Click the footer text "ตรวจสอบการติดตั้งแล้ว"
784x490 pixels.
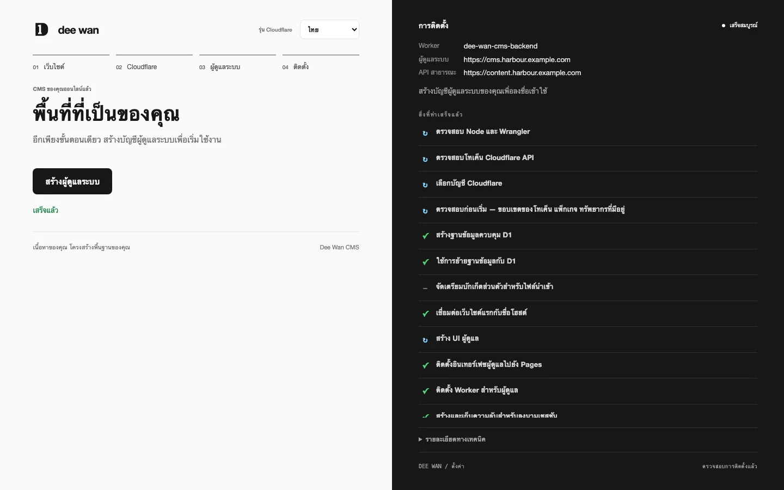730,466
